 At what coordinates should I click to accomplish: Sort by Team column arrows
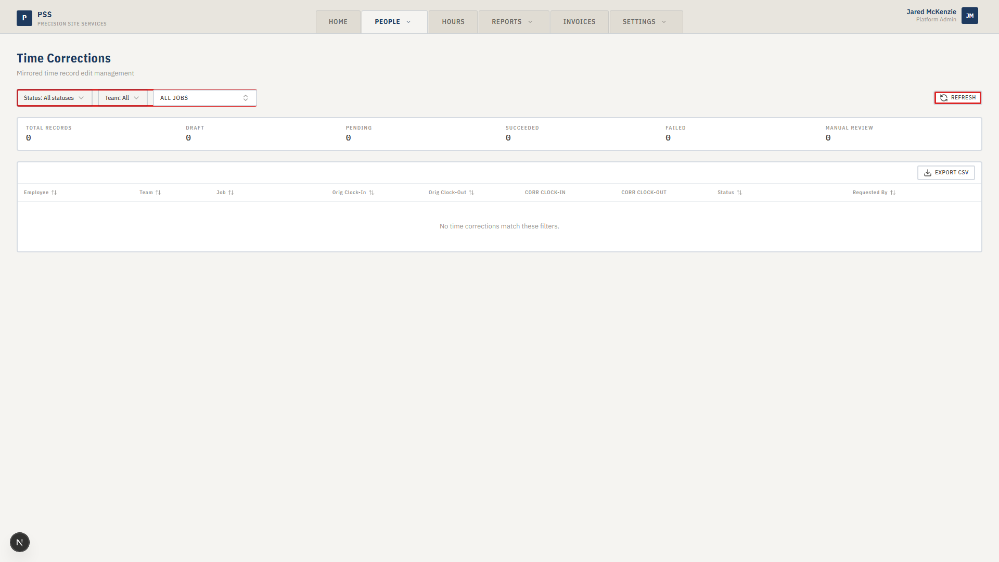coord(158,193)
